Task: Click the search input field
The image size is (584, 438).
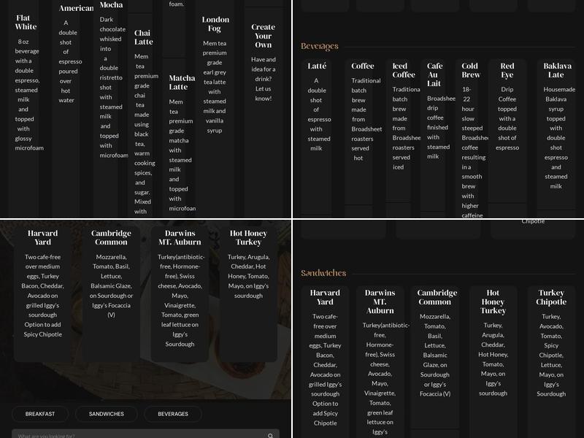Action: (x=131, y=434)
